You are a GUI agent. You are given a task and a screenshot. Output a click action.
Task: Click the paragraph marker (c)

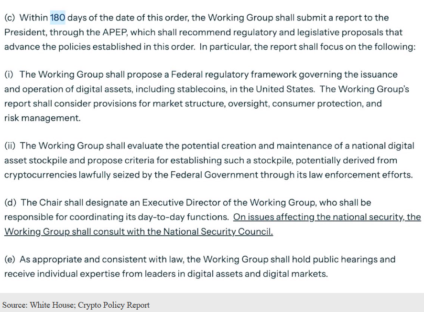[10, 18]
